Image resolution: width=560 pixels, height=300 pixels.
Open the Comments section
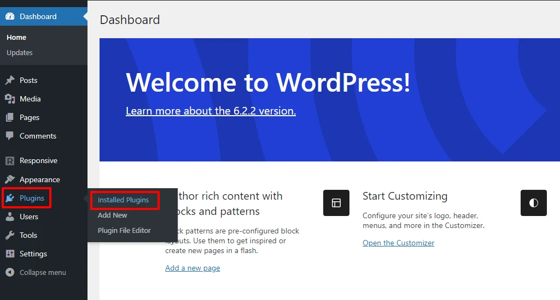coord(38,136)
